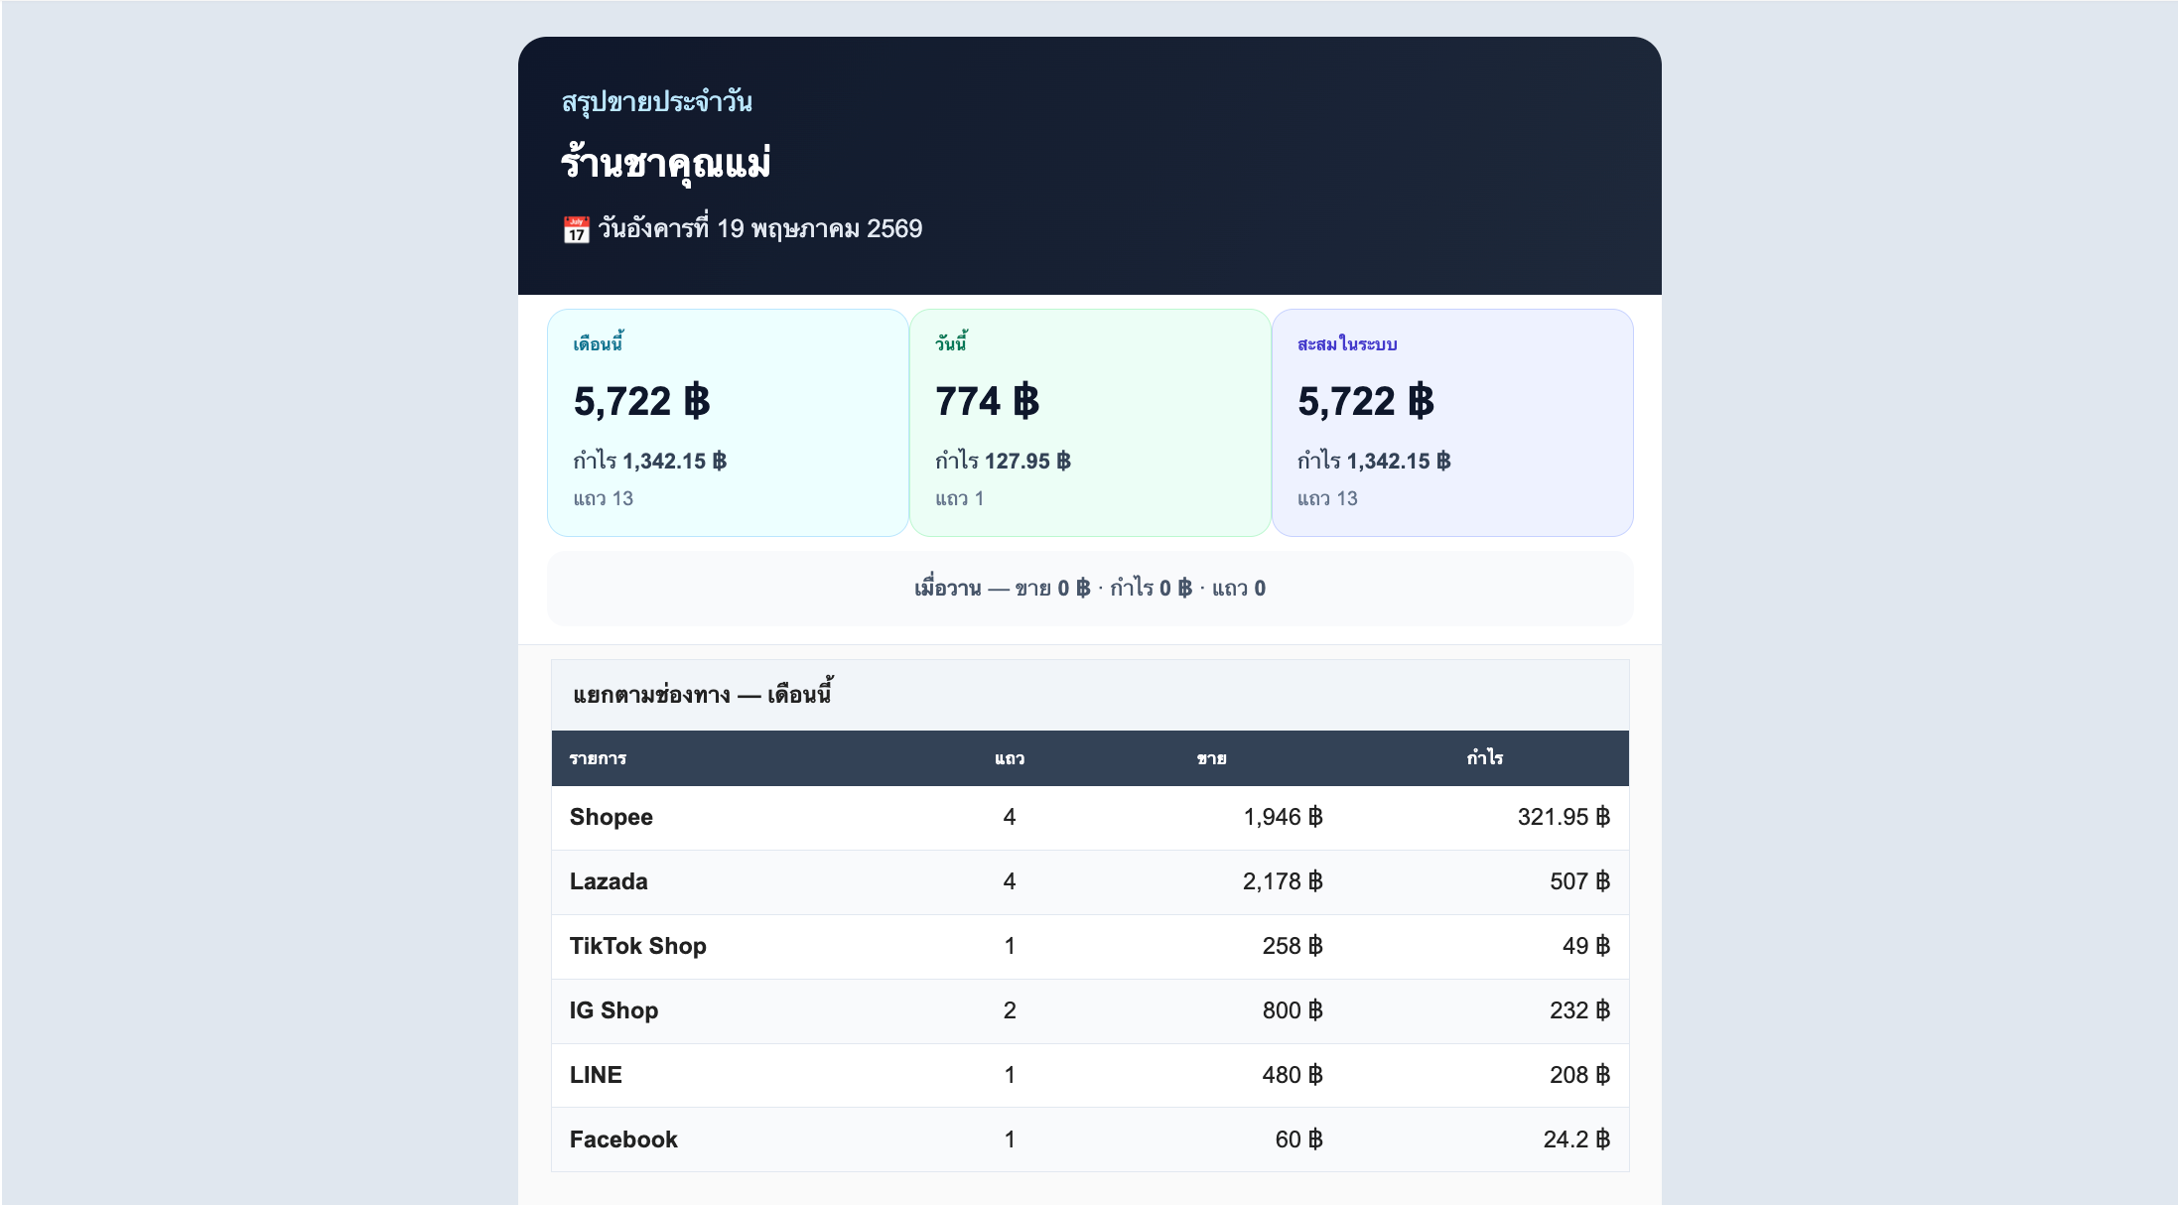Click Facebook profit 24.2 ฿
The height and width of the screenshot is (1205, 2178).
(1576, 1139)
